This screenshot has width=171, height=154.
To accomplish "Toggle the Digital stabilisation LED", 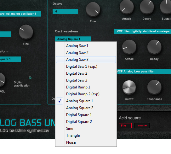I will coord(30,78).
